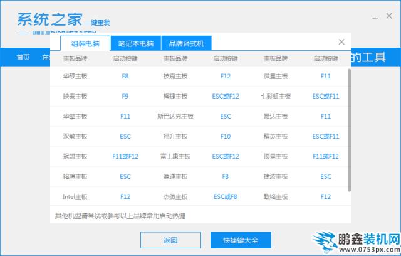Select the 华擎主板 cell

click(75, 116)
